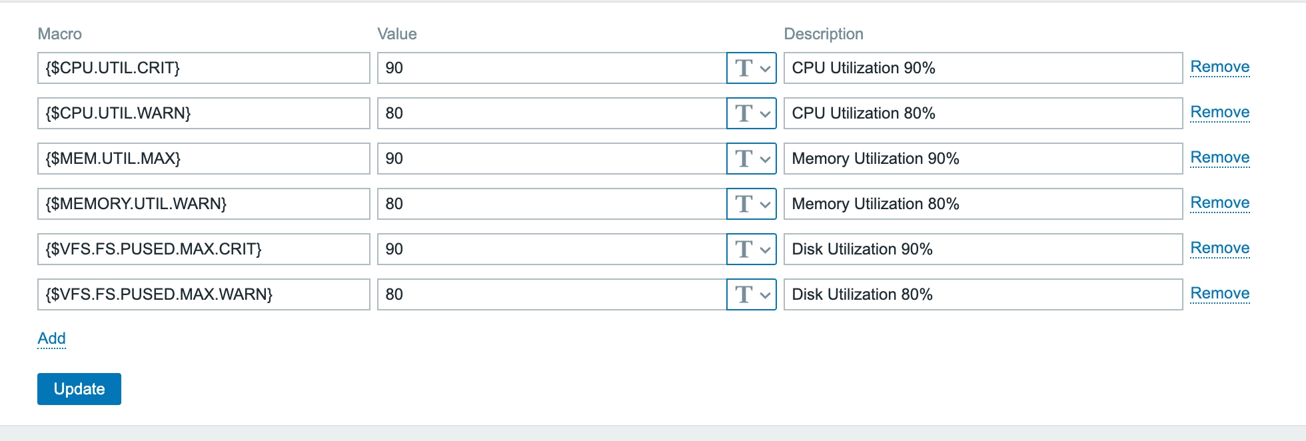This screenshot has height=441, width=1306.
Task: Open value type dropdown for {$MEMORY.UTIL.WARN}
Action: point(752,204)
